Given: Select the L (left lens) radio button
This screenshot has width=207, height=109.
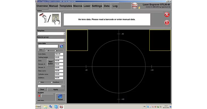Looking at the screenshot, I should 55,51.
